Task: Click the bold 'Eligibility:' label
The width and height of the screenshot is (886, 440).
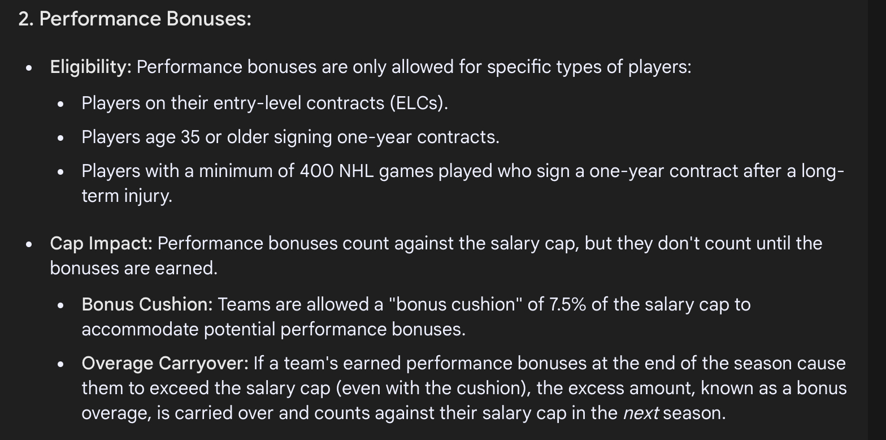Action: [90, 67]
